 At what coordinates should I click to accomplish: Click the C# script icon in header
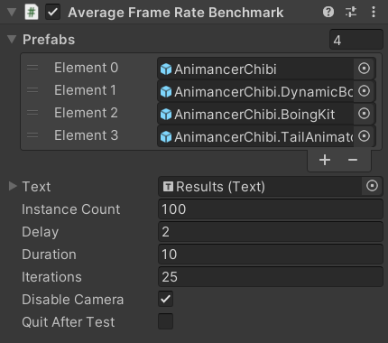(x=32, y=13)
